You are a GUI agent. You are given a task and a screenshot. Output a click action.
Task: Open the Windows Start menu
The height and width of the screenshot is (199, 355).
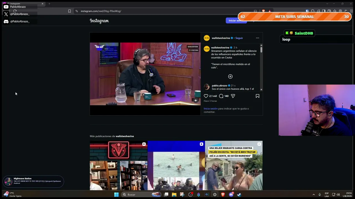(x=116, y=195)
